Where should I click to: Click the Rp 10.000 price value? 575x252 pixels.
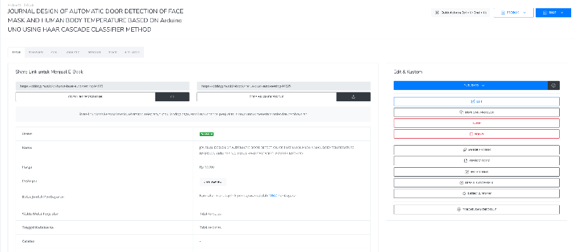207,167
